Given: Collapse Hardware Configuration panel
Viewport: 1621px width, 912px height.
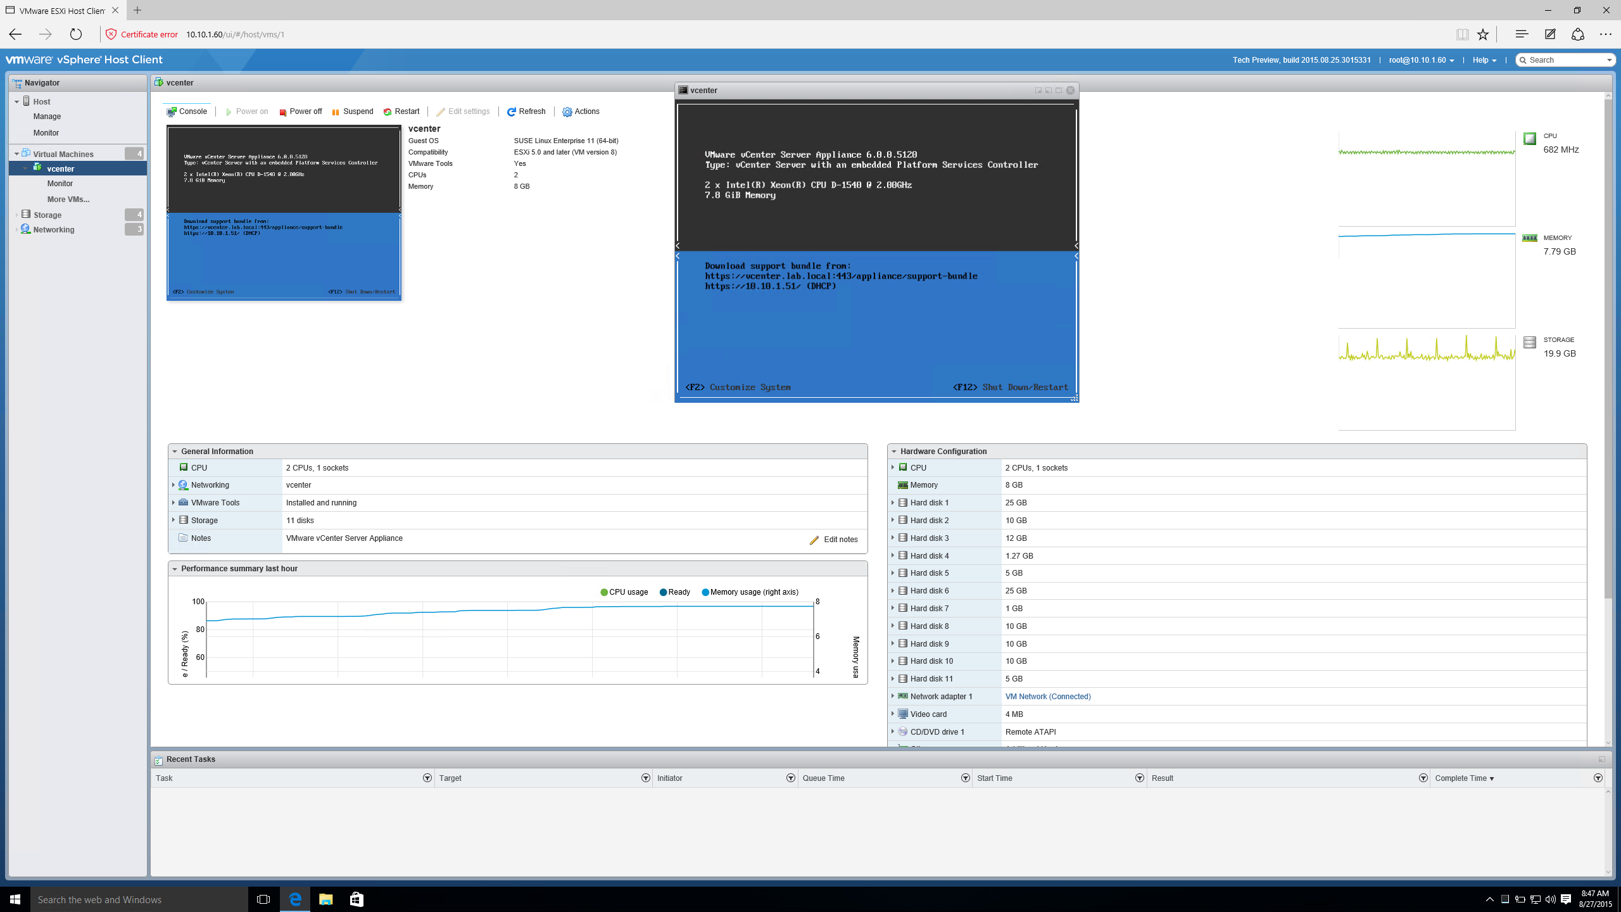Looking at the screenshot, I should [x=894, y=452].
